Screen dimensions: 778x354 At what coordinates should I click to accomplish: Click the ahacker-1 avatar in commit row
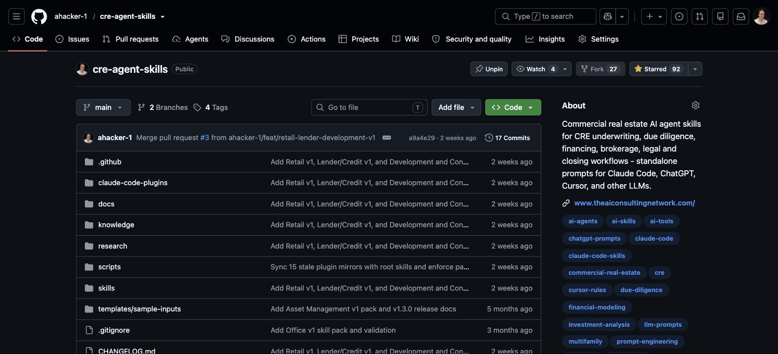click(88, 138)
